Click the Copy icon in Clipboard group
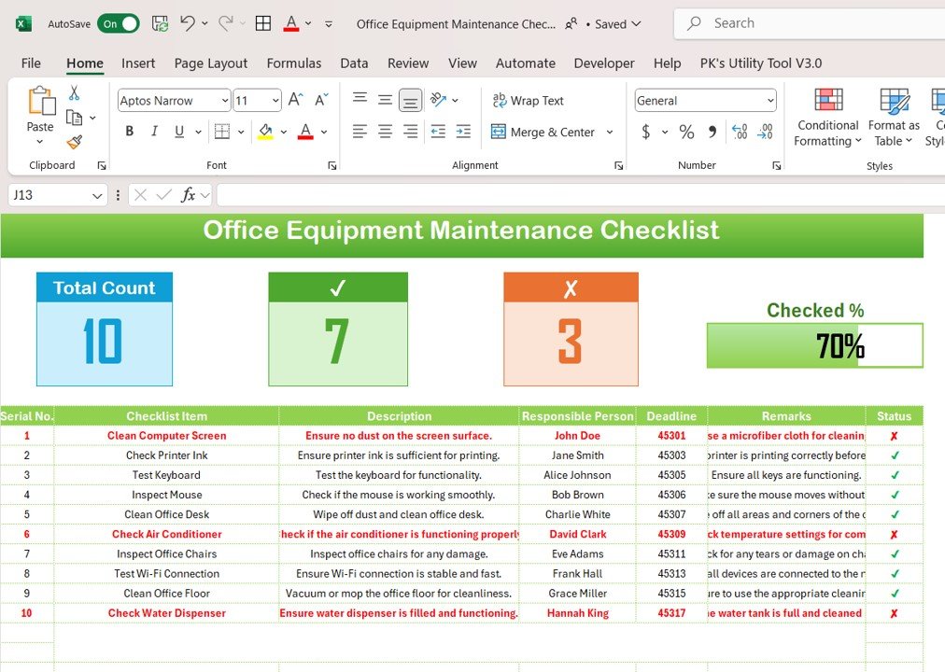Screen dimensions: 945x672 [74, 118]
